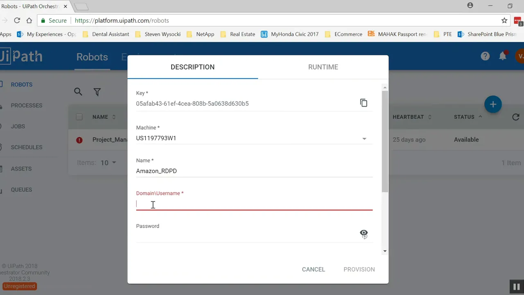The width and height of the screenshot is (524, 295).
Task: Click the browser home button
Action: pos(29,20)
